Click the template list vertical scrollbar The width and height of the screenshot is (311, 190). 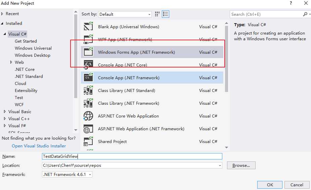click(226, 59)
